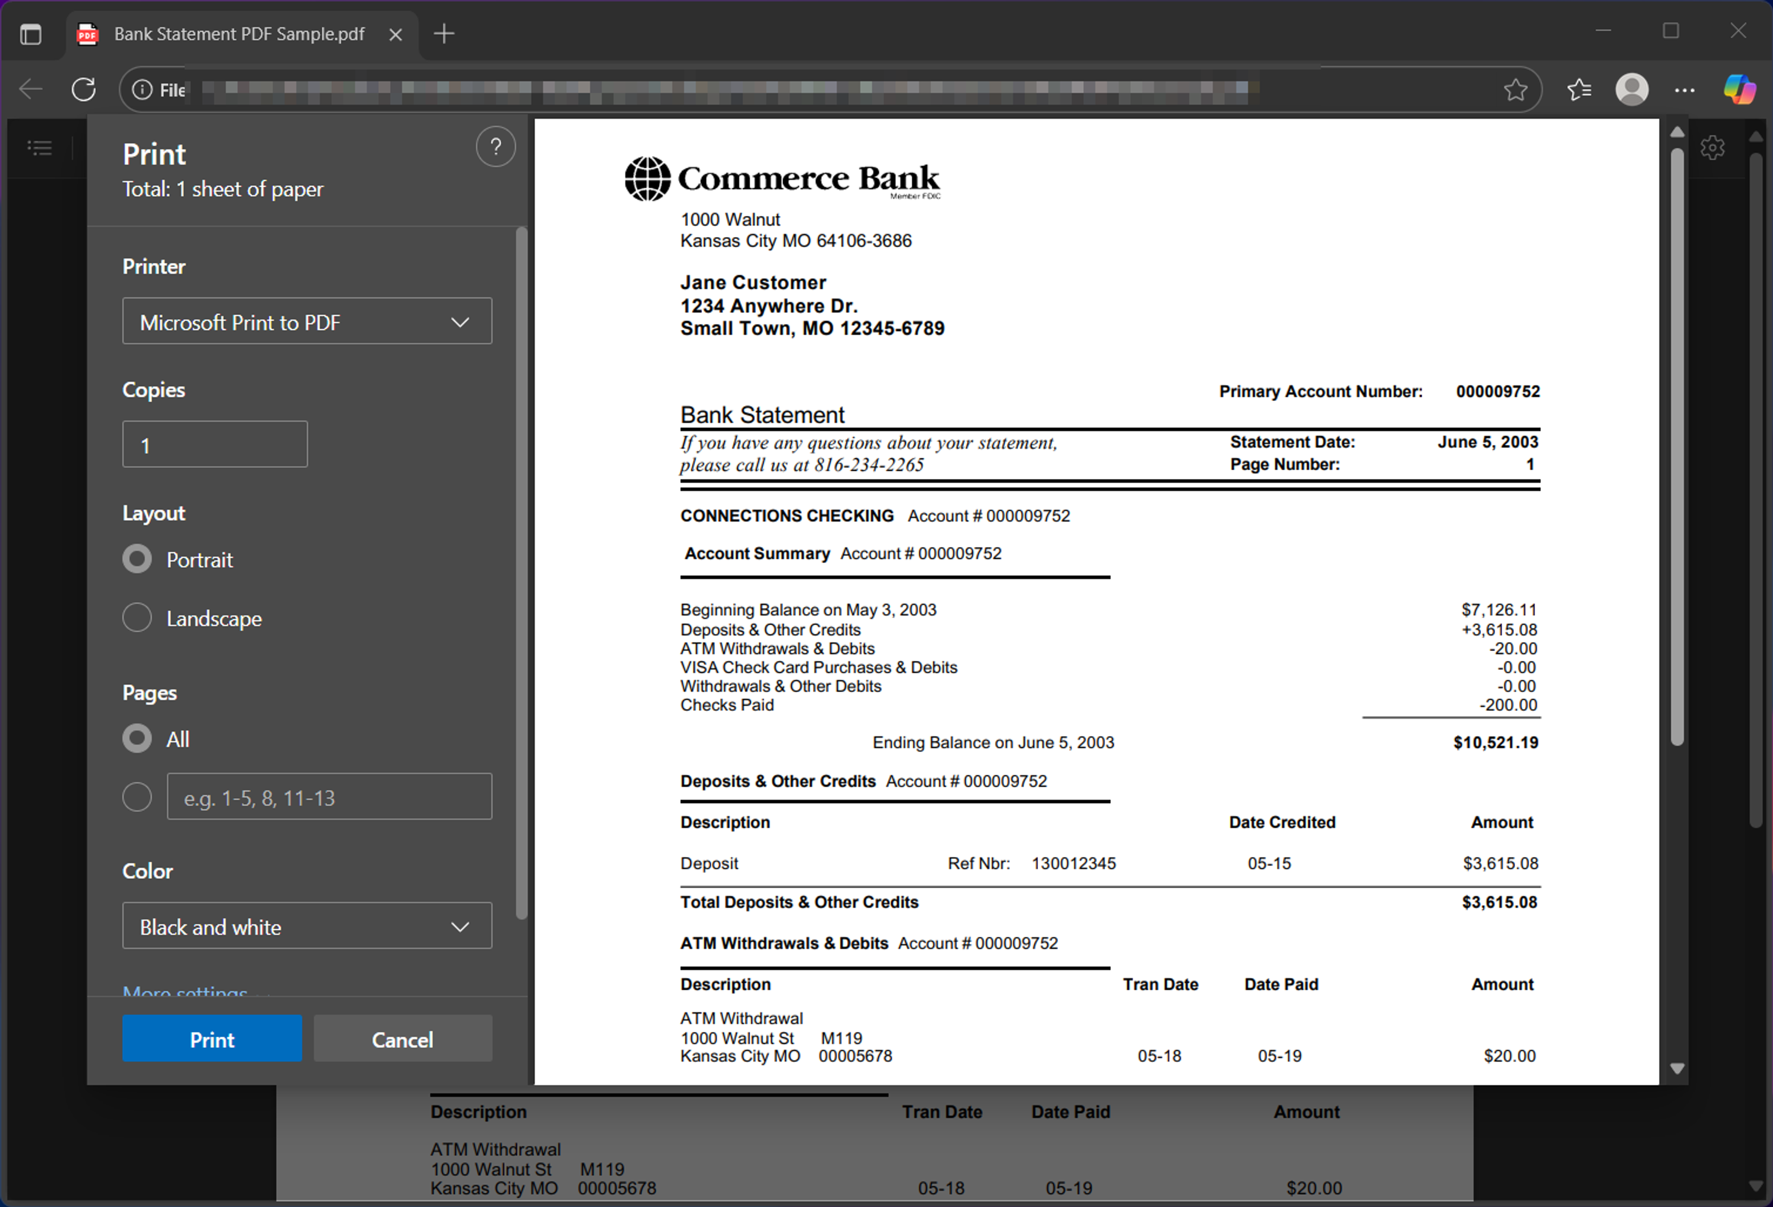The image size is (1773, 1207).
Task: Click preview scrollbar down arrow
Action: [x=1677, y=1068]
